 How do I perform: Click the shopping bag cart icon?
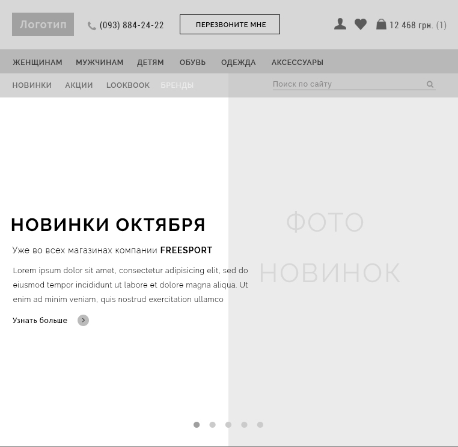click(381, 24)
